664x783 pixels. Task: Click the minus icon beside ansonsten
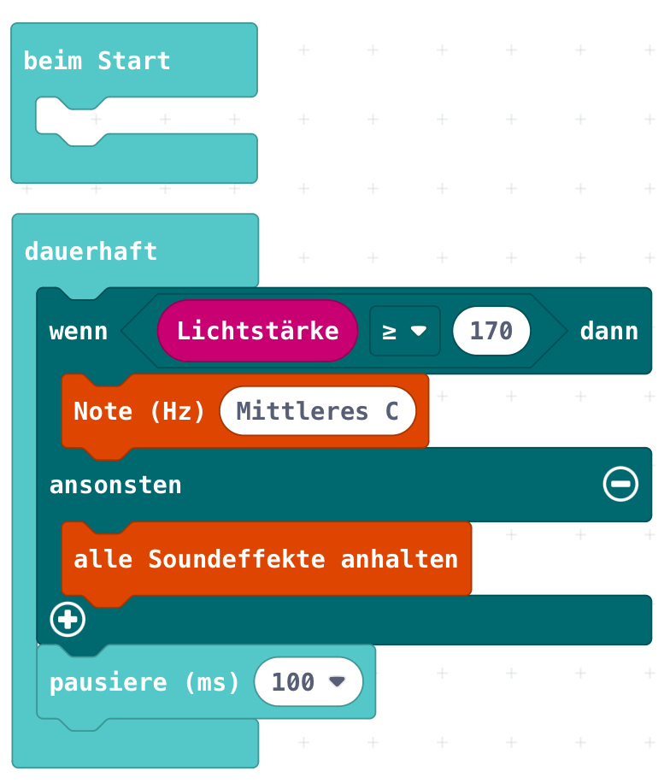(620, 485)
